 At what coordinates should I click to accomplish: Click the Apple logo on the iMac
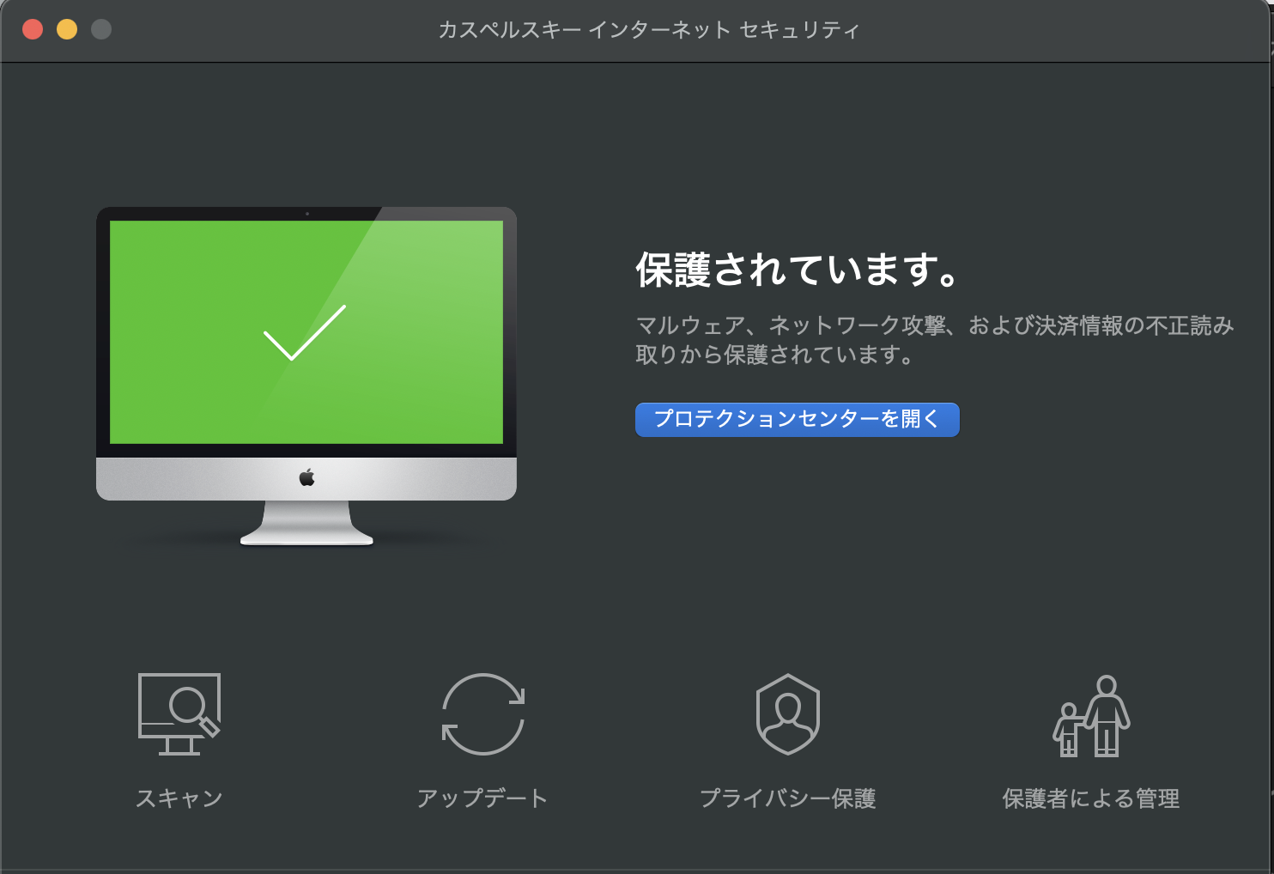tap(307, 478)
